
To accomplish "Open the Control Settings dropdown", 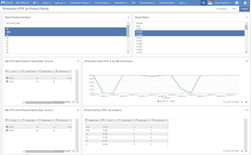I will coord(102,3).
